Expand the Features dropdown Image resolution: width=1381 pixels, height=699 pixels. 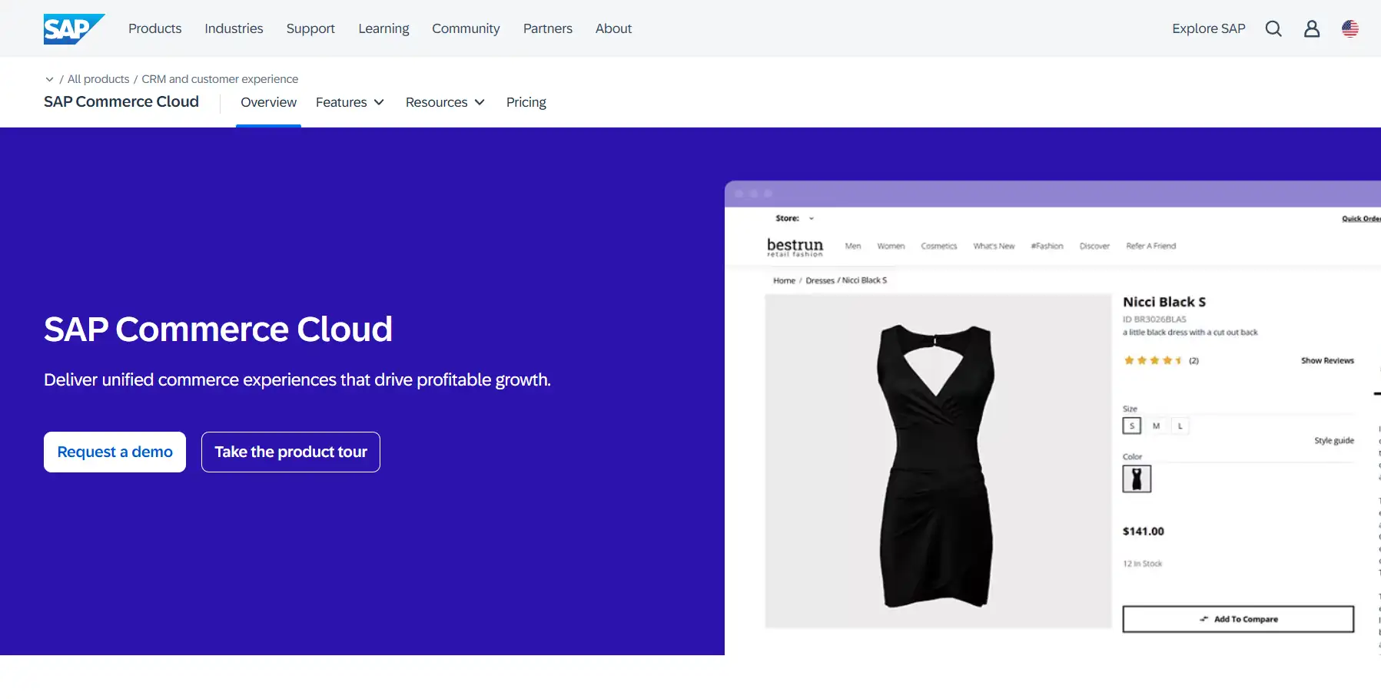(350, 102)
